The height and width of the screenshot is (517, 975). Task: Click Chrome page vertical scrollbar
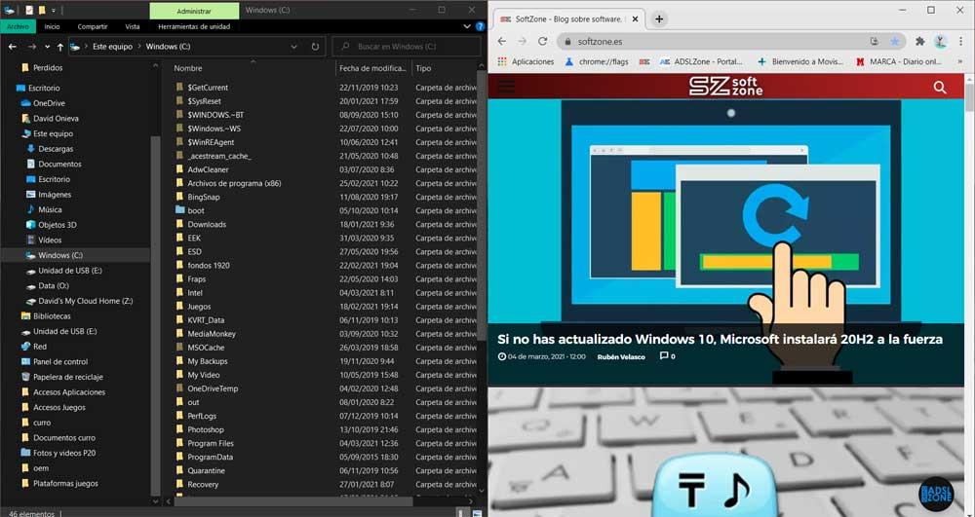(x=969, y=97)
